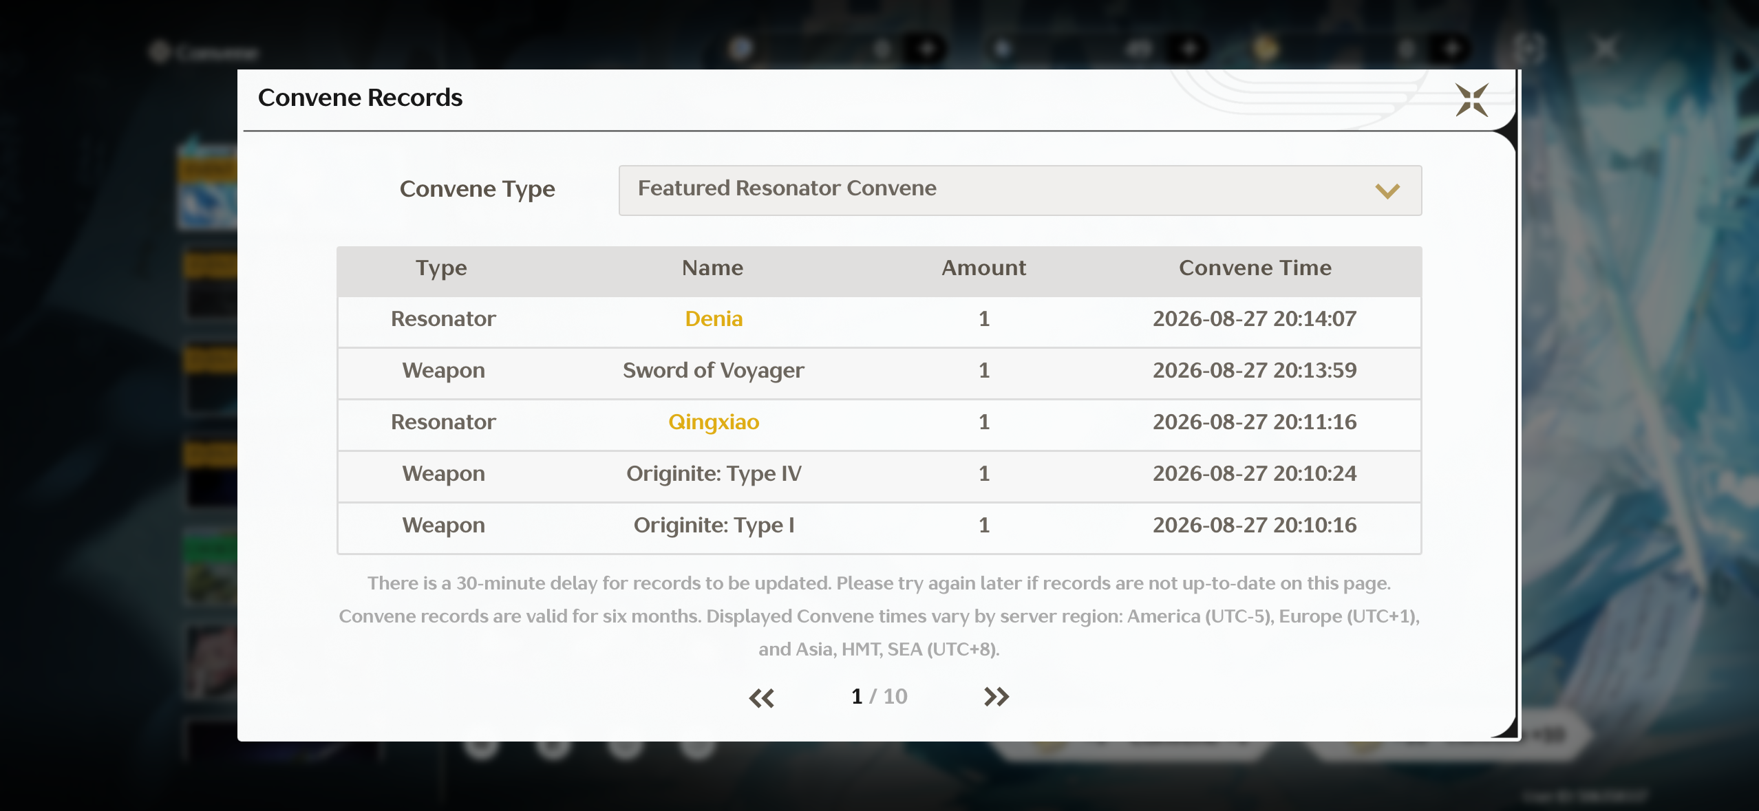Screen dimensions: 1759x811
Task: Click the Type cell in Denia's row
Action: [x=443, y=318]
